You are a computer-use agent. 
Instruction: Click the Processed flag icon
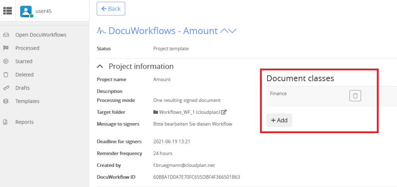point(6,48)
